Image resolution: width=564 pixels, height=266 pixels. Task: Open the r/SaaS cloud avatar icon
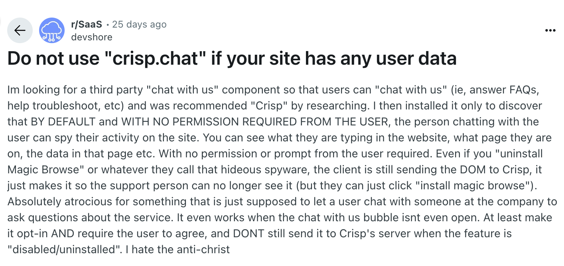(52, 30)
